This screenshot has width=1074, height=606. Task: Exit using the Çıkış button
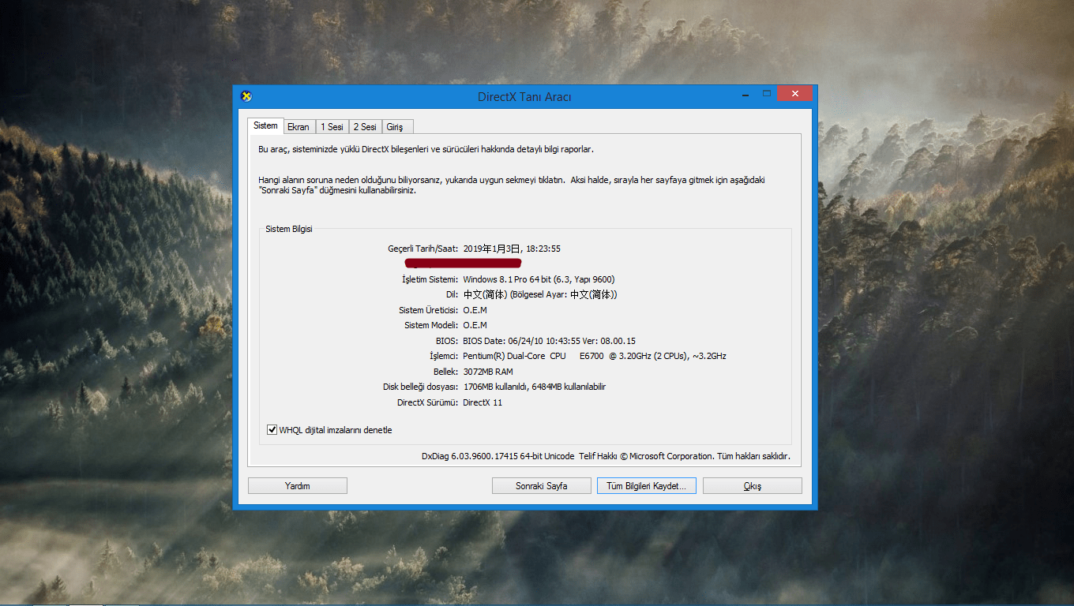click(753, 486)
